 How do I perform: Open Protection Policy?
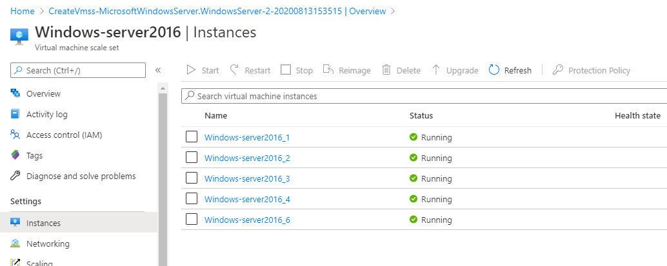[x=592, y=70]
